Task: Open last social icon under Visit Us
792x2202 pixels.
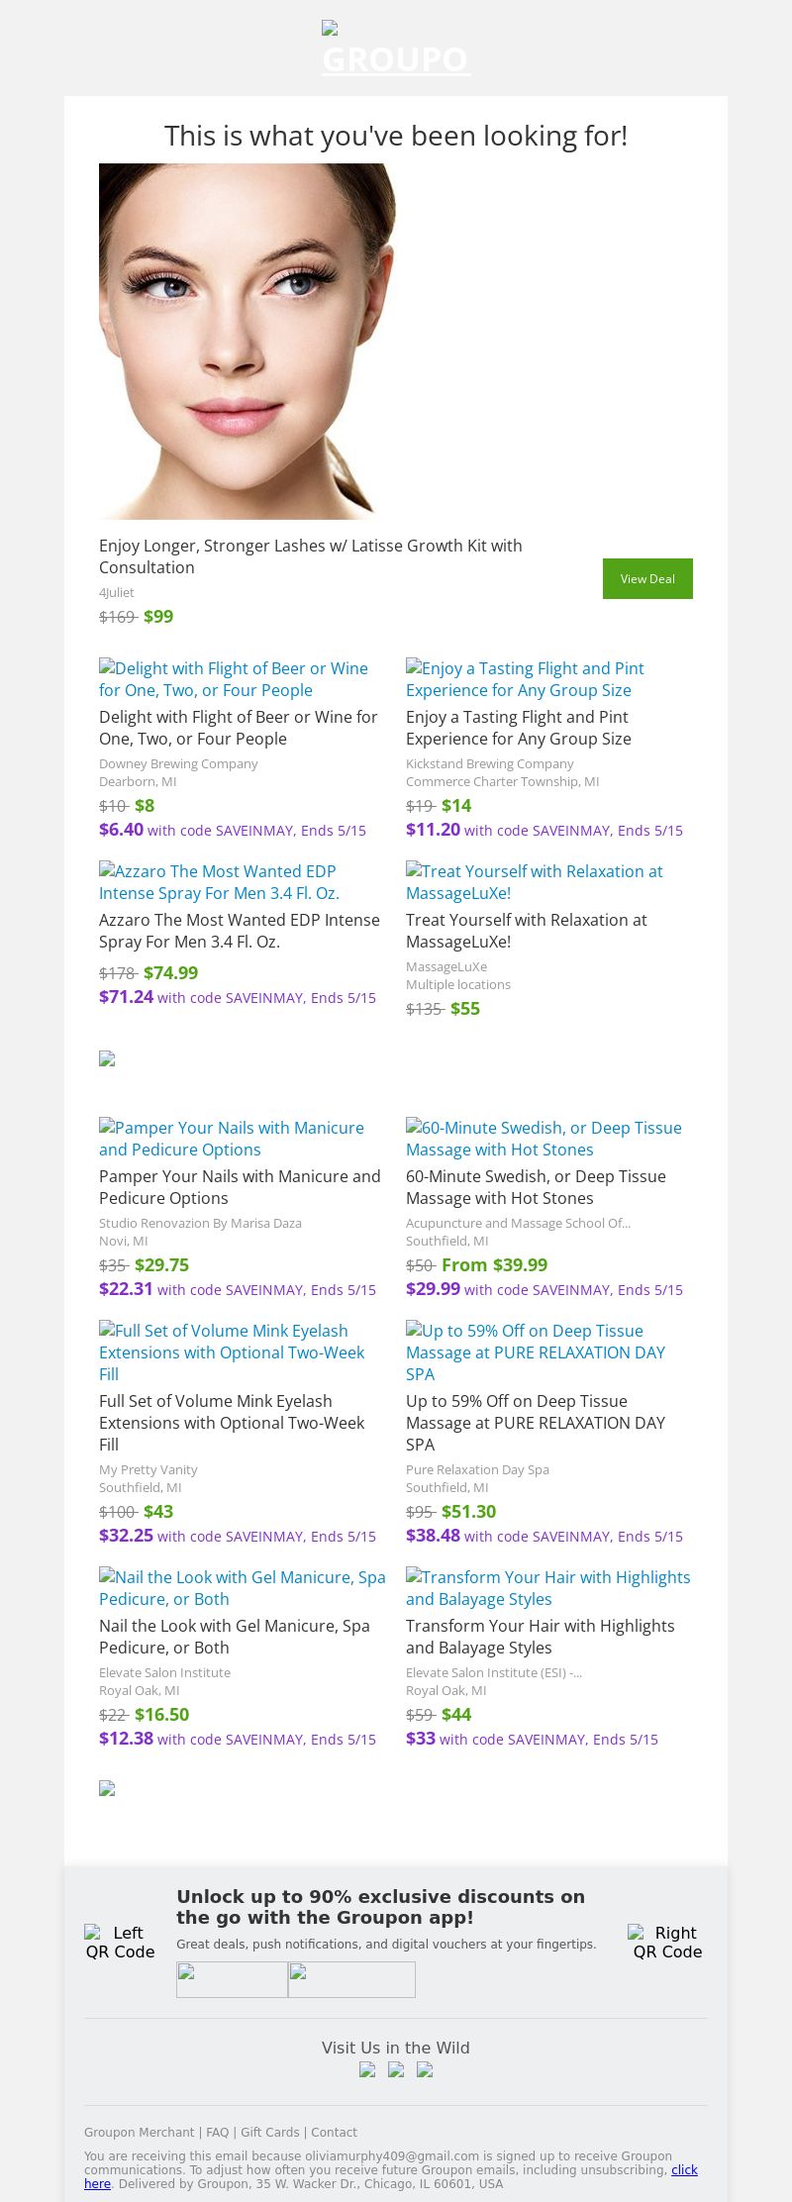Action: click(x=425, y=2069)
